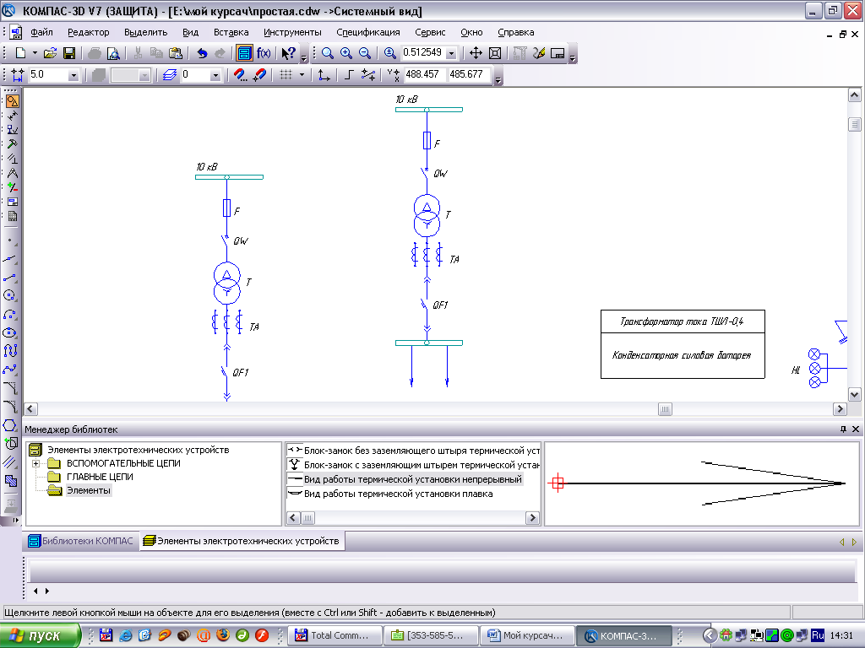Switch to Библиотеки КОМПАС tab
This screenshot has height=648, width=865.
[x=81, y=541]
